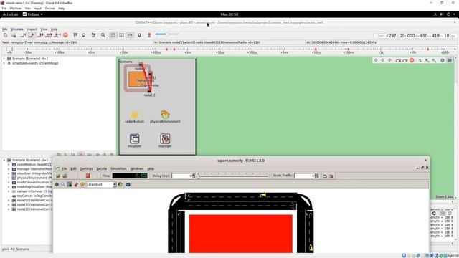Click Set up configuration icon in OMNeT++ toolbar
Screen dimensions: 459x258
click(x=5, y=35)
